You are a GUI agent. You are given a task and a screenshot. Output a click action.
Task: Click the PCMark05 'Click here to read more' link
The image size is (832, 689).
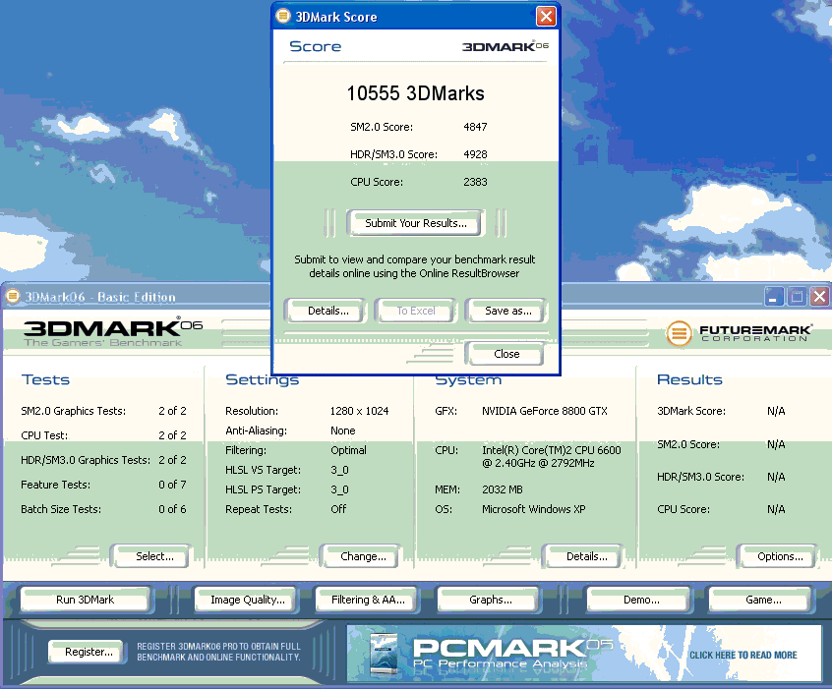pyautogui.click(x=743, y=655)
